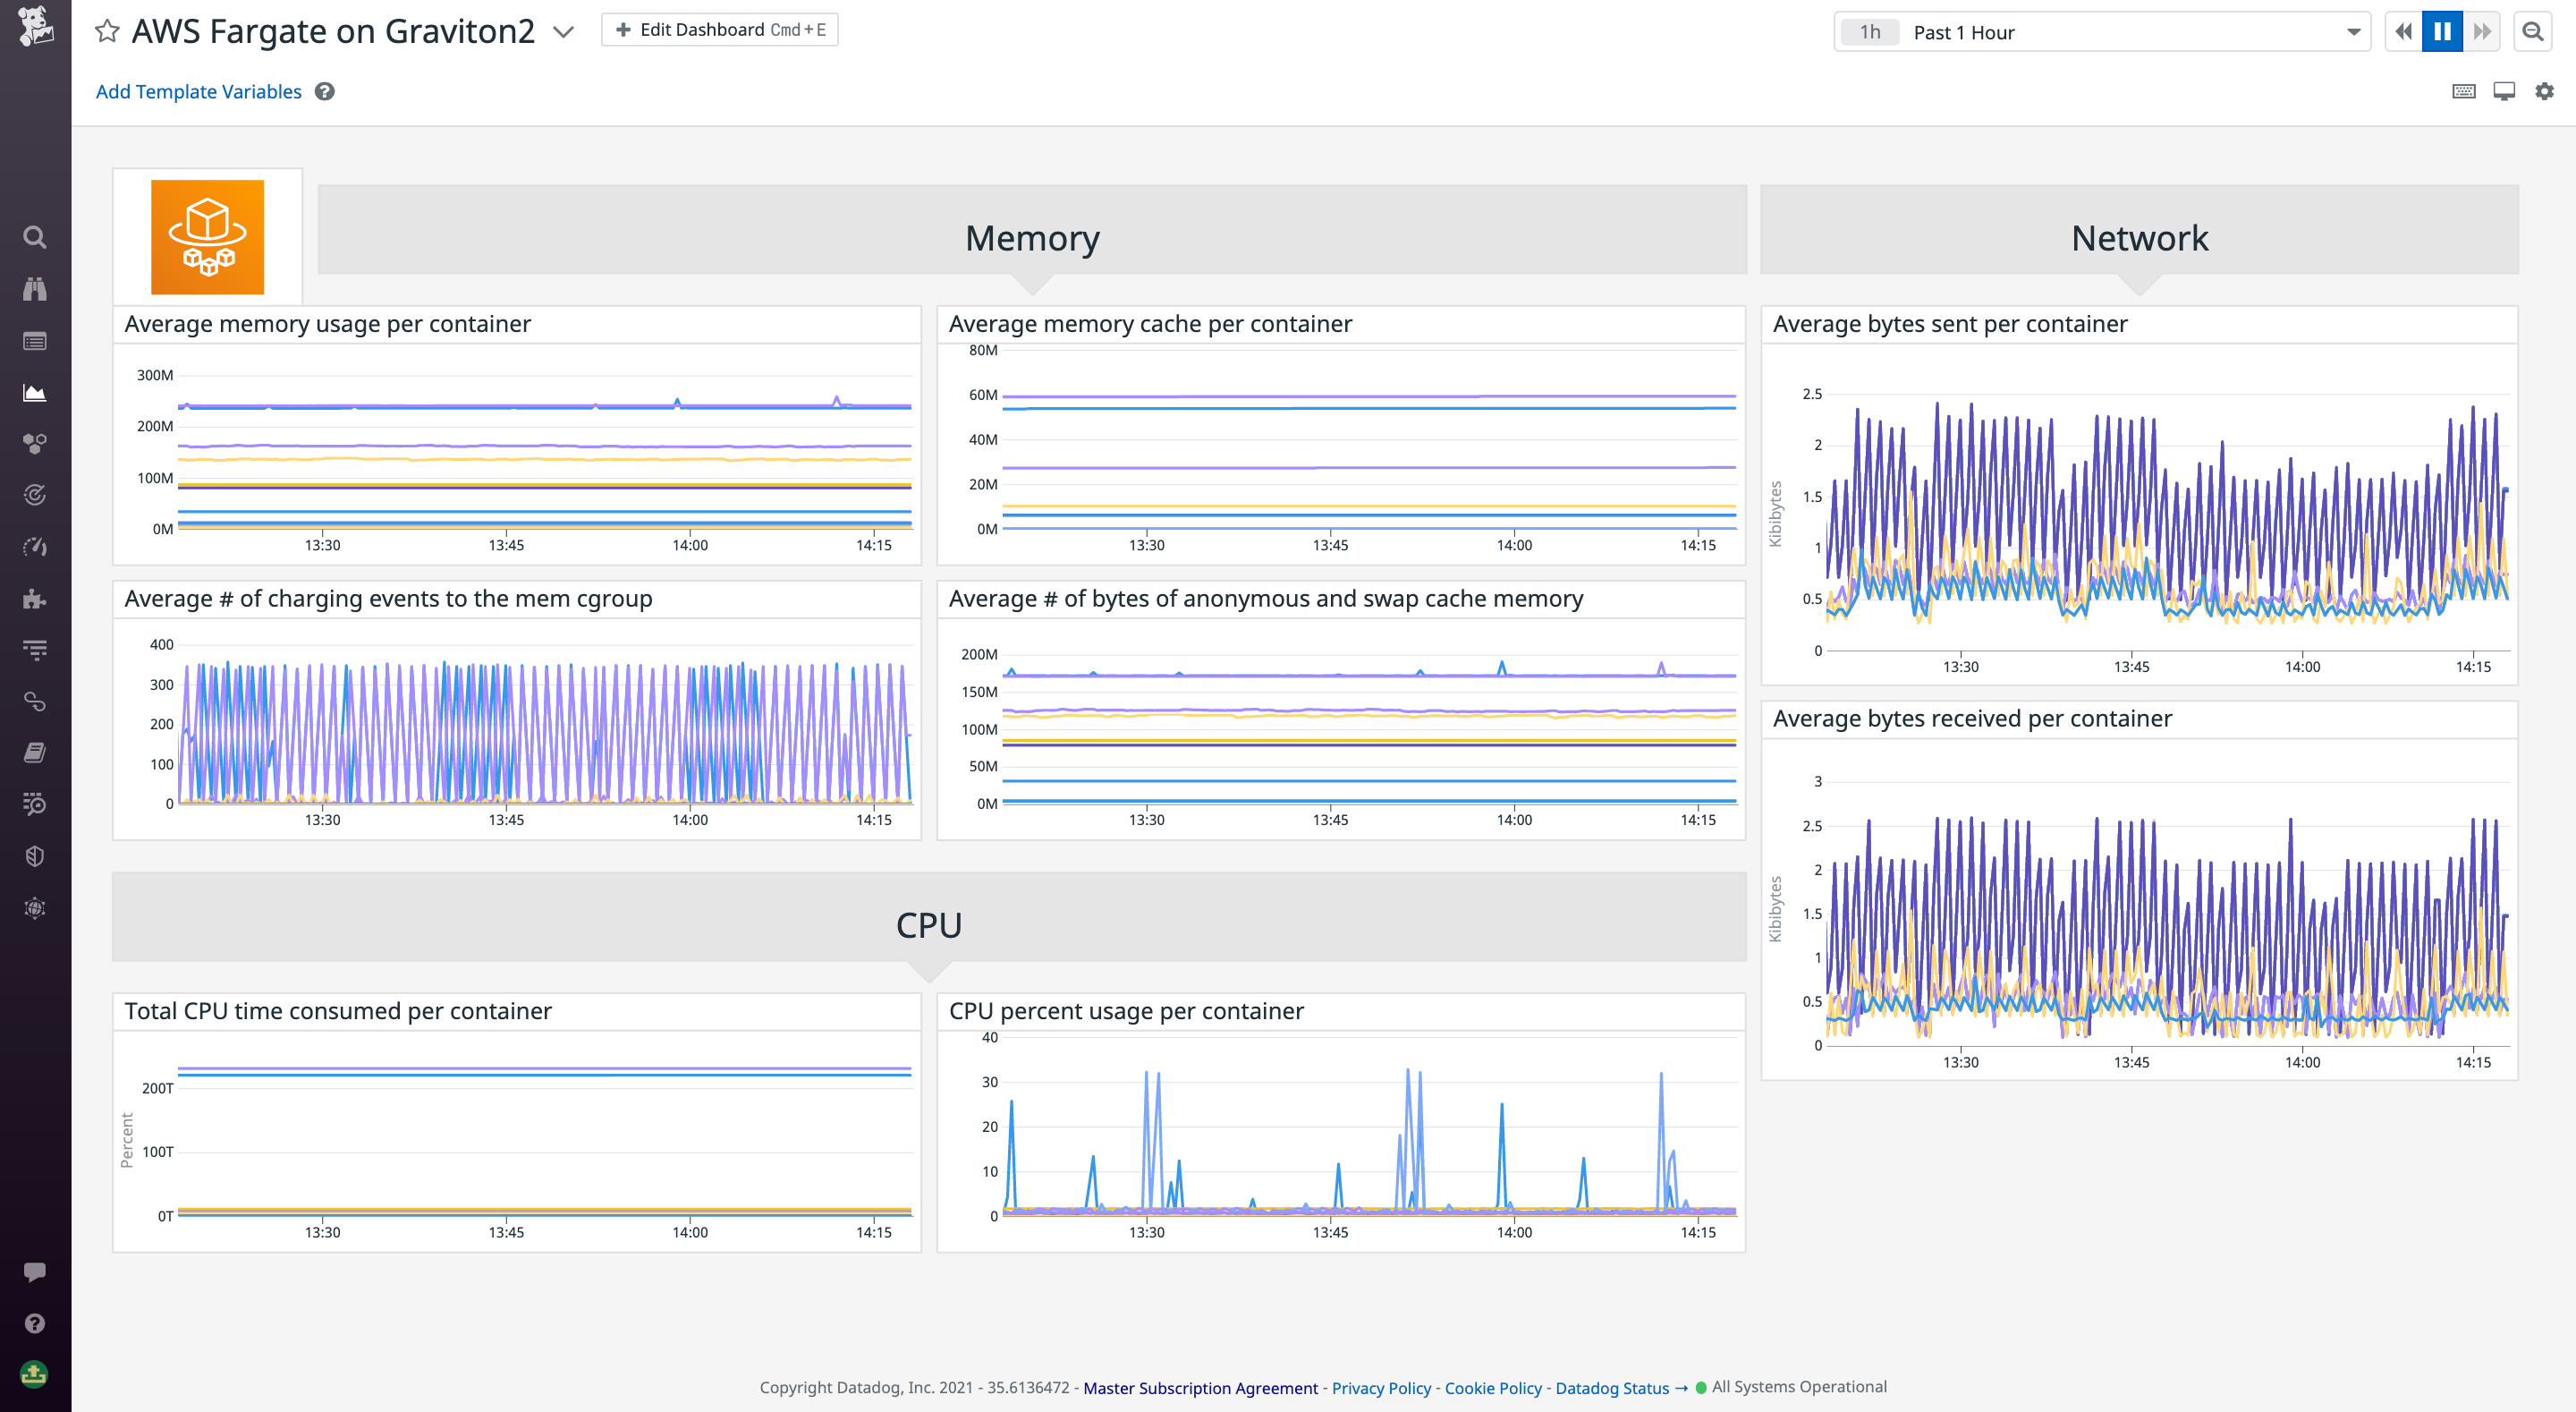Screen dimensions: 2576x1412
Task: Open the Monitors icon in sidebar
Action: point(35,494)
